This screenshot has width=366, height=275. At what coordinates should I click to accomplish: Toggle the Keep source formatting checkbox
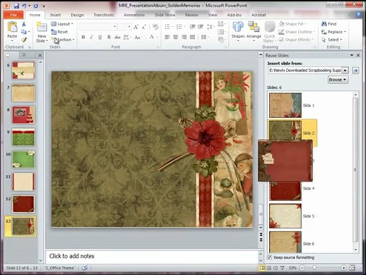click(270, 257)
